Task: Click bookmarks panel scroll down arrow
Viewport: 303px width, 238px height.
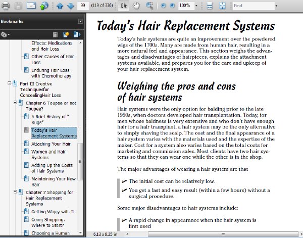Action: click(x=80, y=232)
